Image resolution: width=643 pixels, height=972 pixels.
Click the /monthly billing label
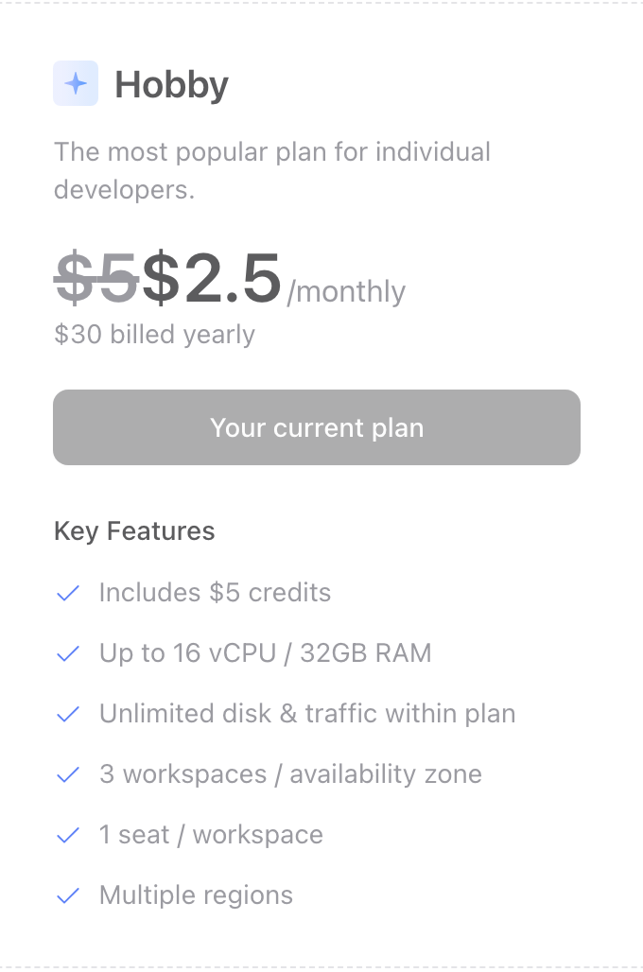point(346,291)
